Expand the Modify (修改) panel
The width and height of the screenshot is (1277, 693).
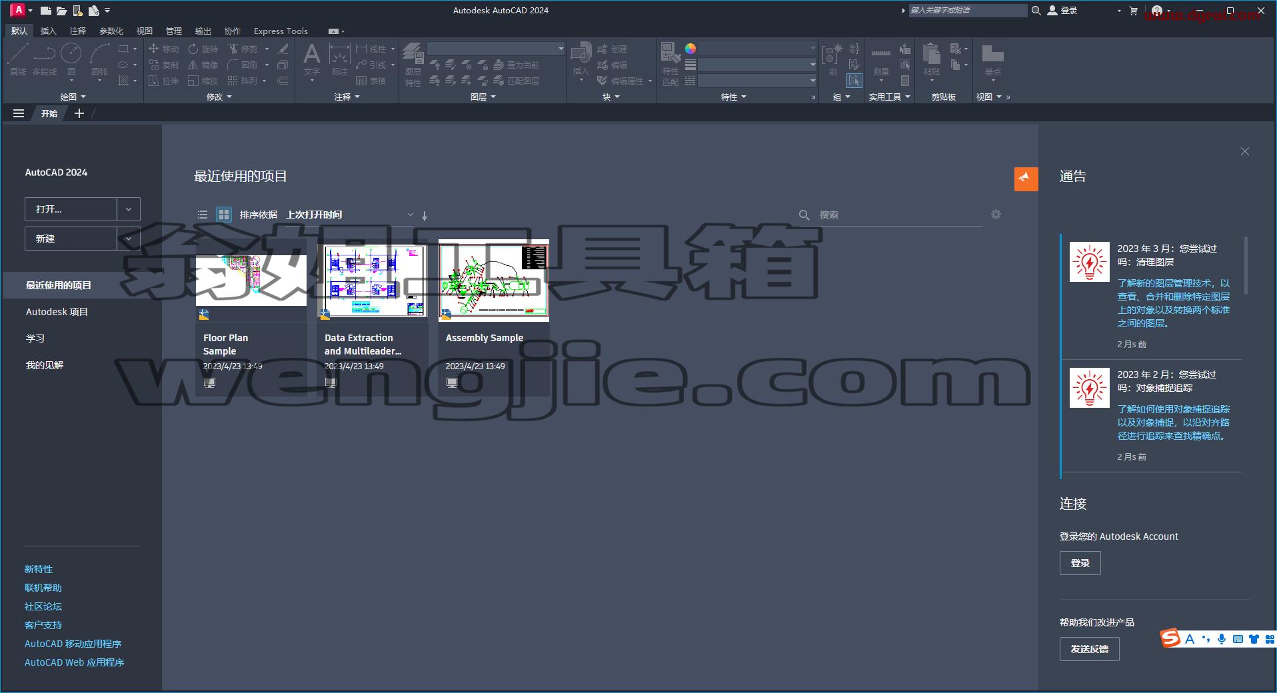(x=219, y=97)
